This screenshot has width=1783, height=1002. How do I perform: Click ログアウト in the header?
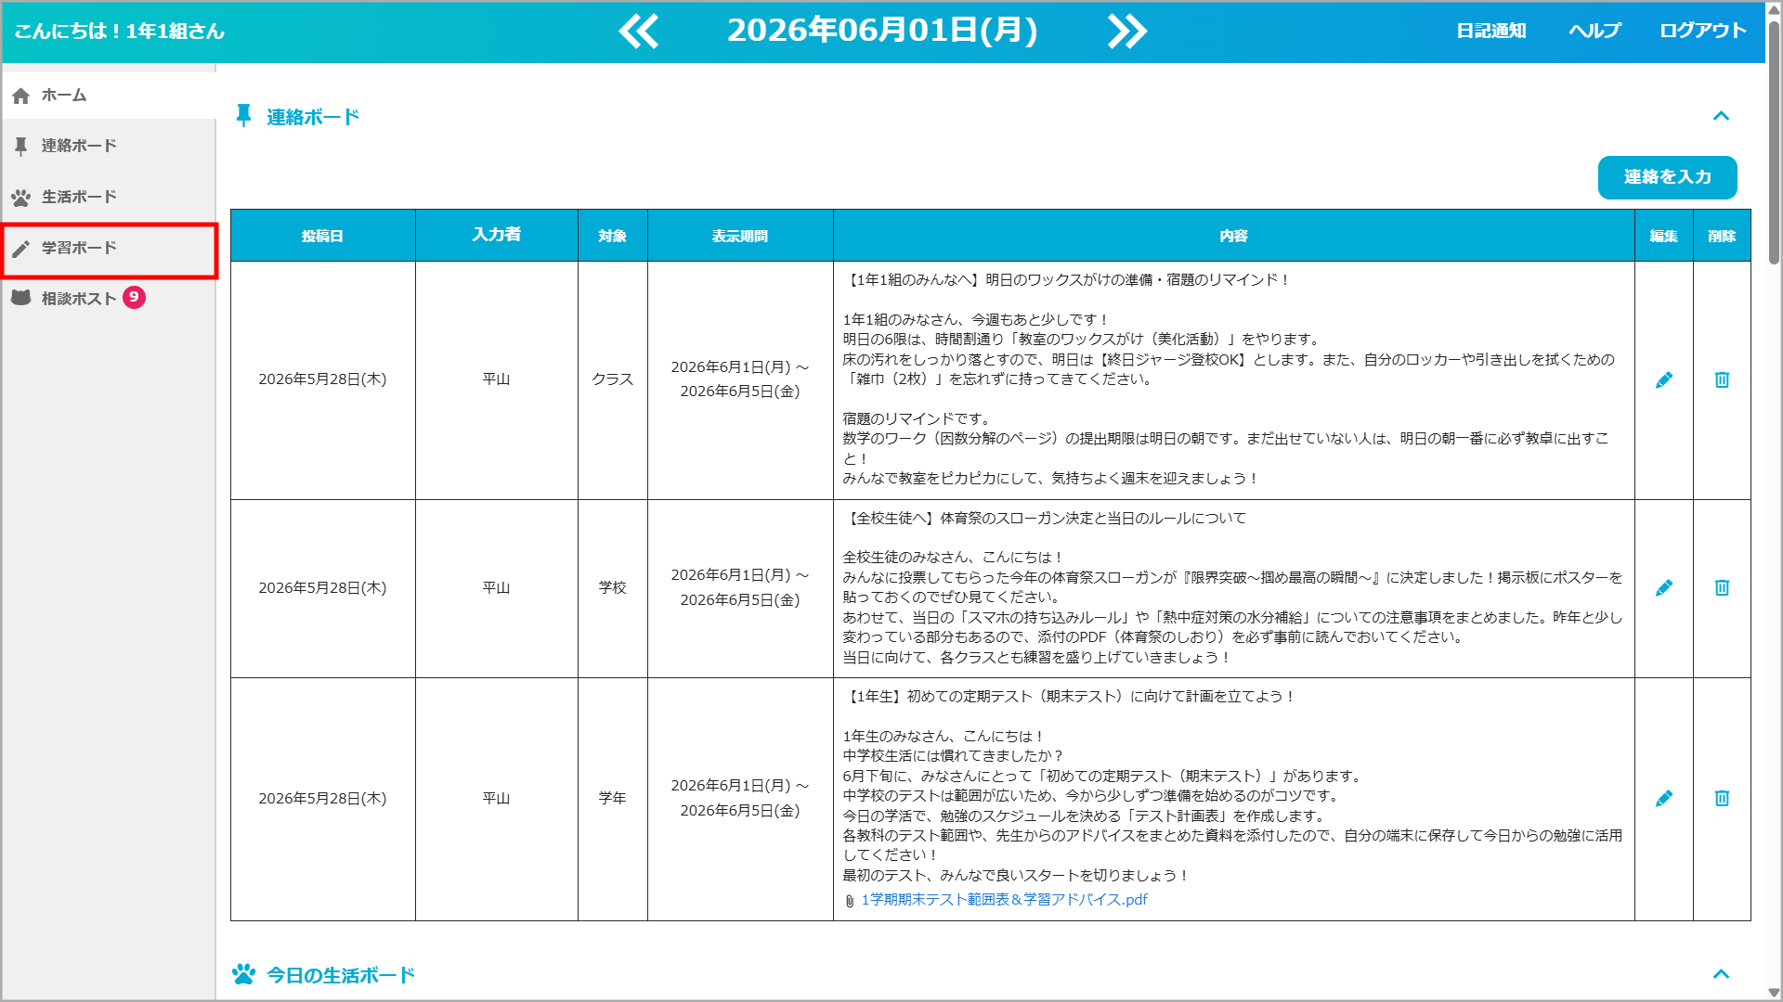click(x=1702, y=31)
